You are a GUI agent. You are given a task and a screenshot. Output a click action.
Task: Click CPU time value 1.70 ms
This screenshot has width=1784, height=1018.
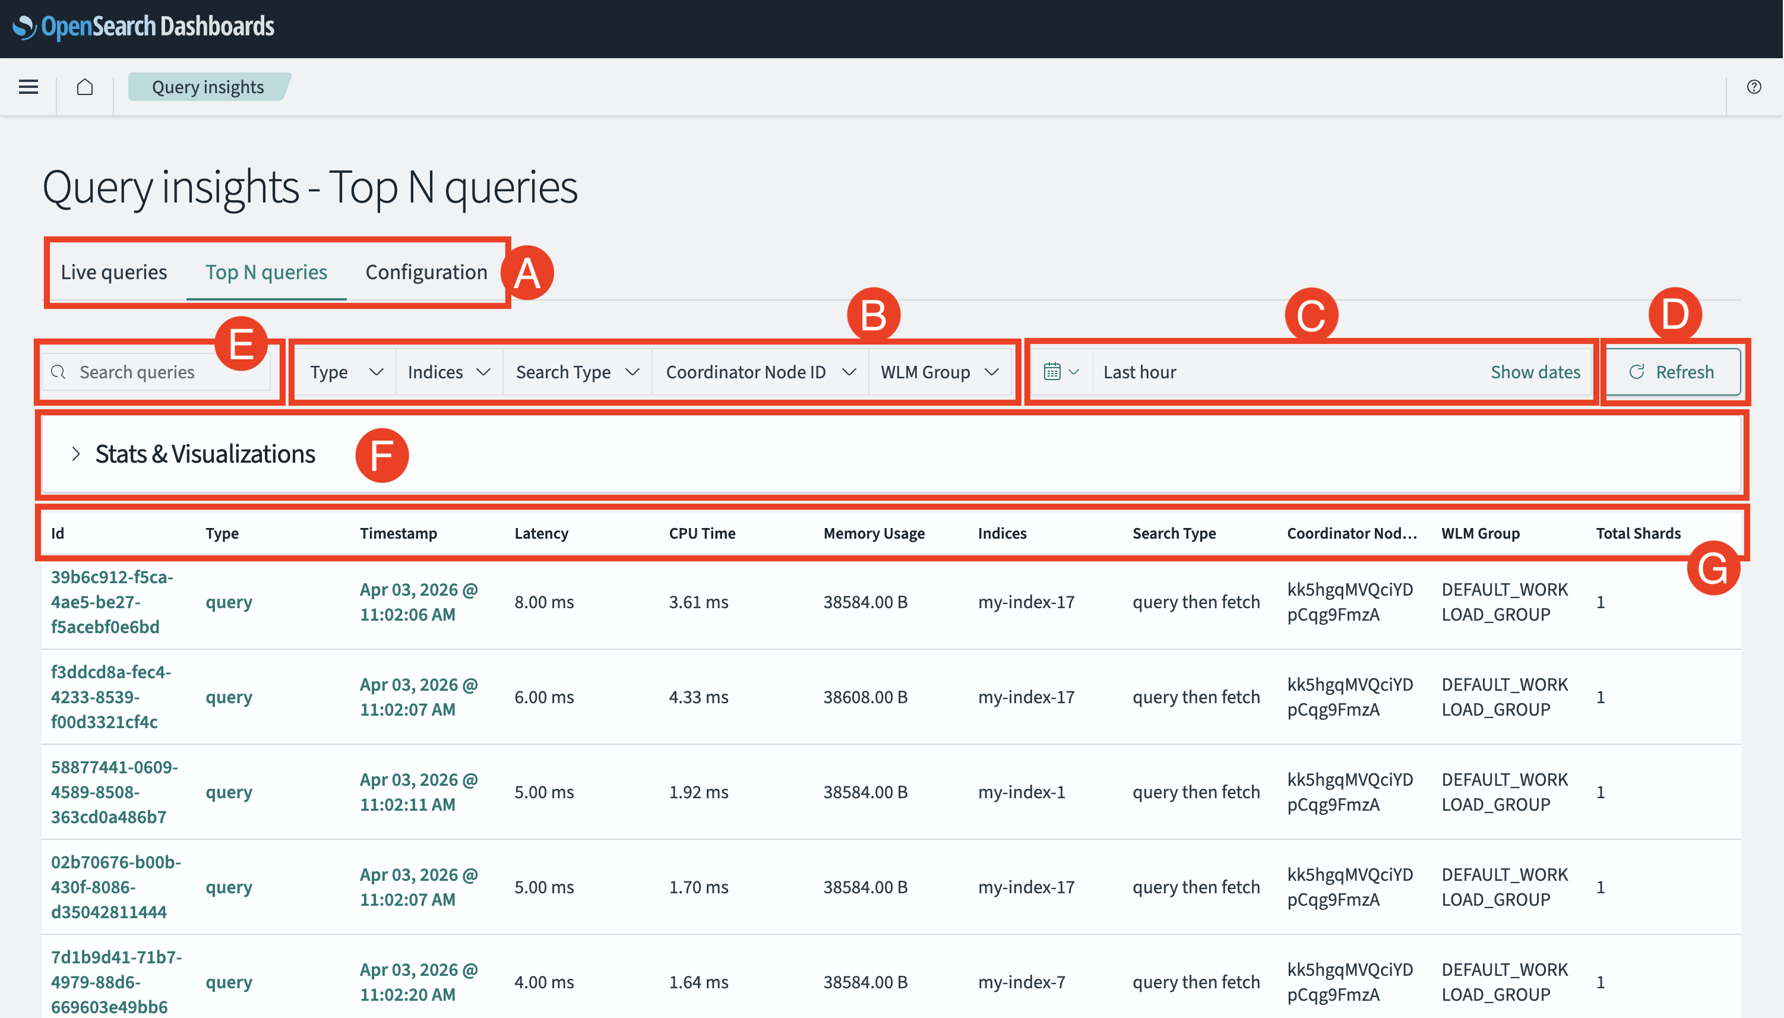(x=698, y=887)
